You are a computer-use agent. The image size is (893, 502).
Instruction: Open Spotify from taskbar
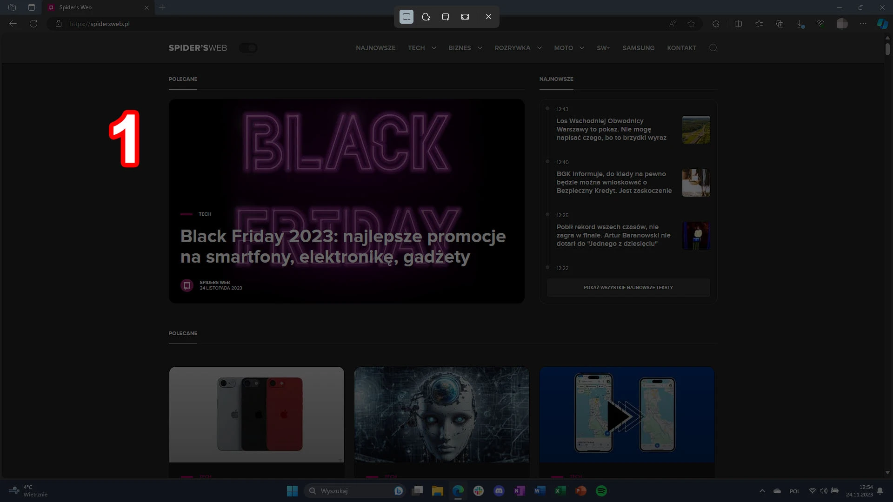pos(601,491)
